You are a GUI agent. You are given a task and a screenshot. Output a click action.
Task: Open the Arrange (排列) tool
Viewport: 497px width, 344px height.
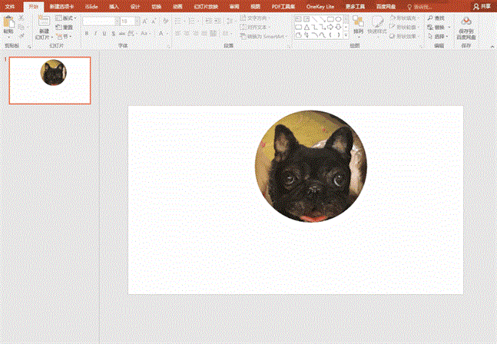pyautogui.click(x=358, y=23)
